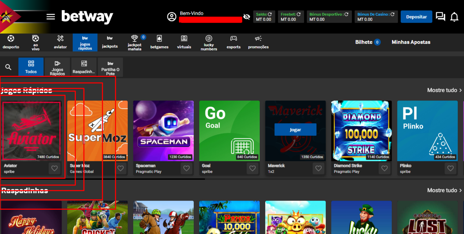464x234 pixels.
Task: Favorite the Aviator game heart
Action: coord(54,168)
